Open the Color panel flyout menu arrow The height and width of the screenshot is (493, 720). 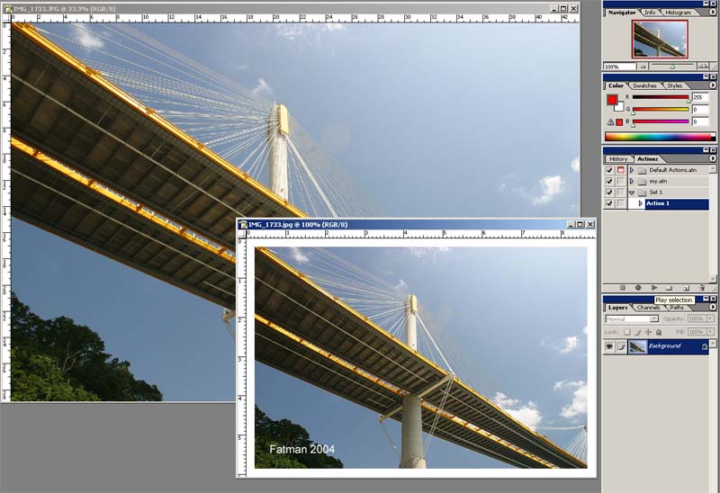pyautogui.click(x=712, y=85)
